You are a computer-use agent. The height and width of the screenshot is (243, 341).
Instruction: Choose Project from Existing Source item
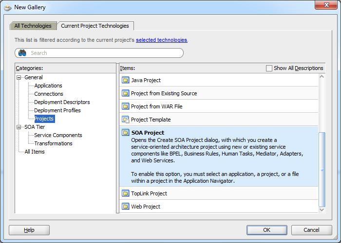[x=164, y=93]
